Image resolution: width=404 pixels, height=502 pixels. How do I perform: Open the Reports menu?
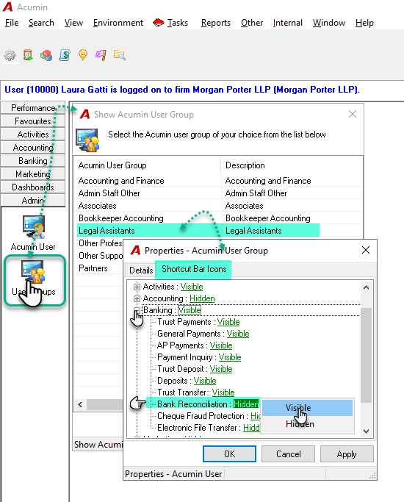coord(216,23)
